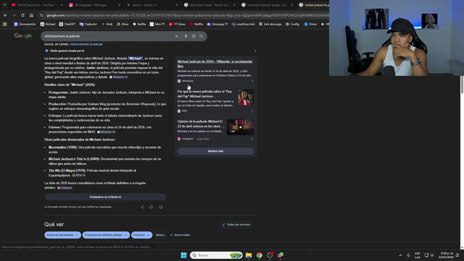Open the Descarga YT bookmark
The height and width of the screenshot is (261, 464).
(217, 24)
